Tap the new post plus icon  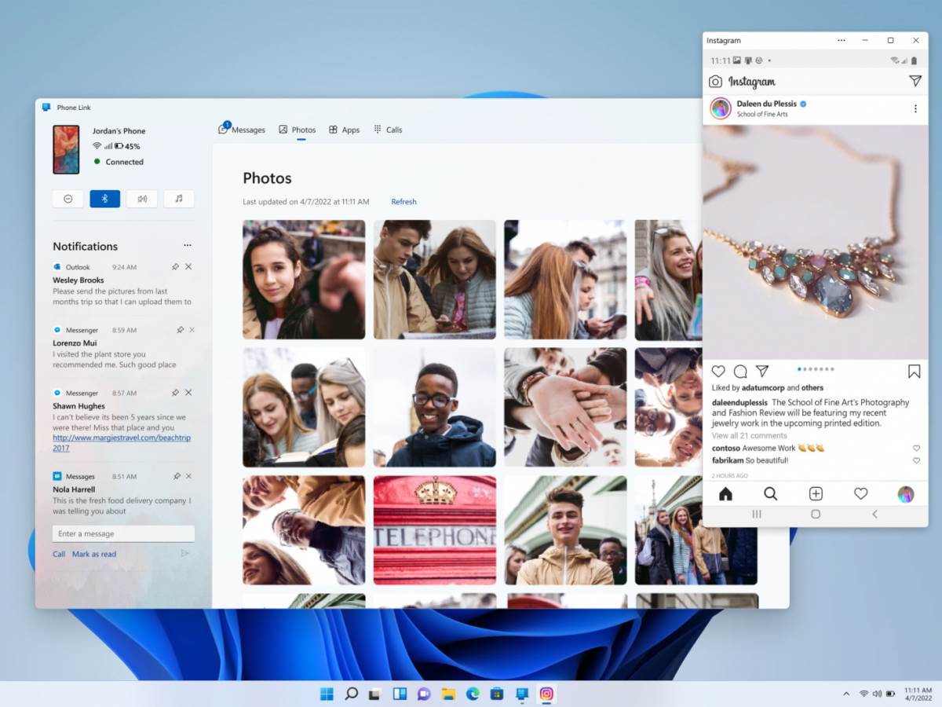pos(816,493)
